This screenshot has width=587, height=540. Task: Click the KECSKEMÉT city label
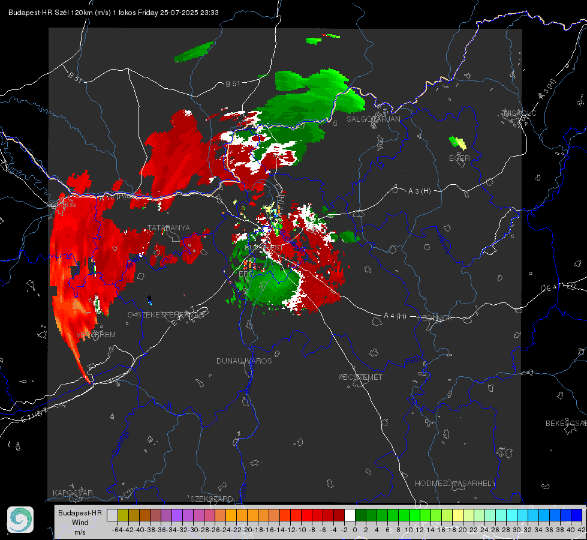360,377
